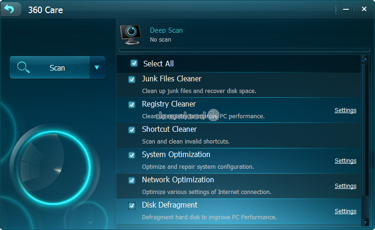The image size is (375, 230).
Task: Close the 360 Care window
Action: tap(364, 9)
